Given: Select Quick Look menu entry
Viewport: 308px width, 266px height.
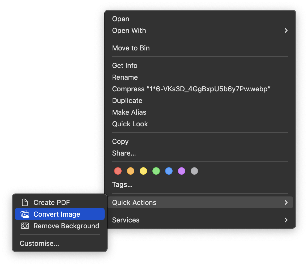Looking at the screenshot, I should tap(130, 124).
